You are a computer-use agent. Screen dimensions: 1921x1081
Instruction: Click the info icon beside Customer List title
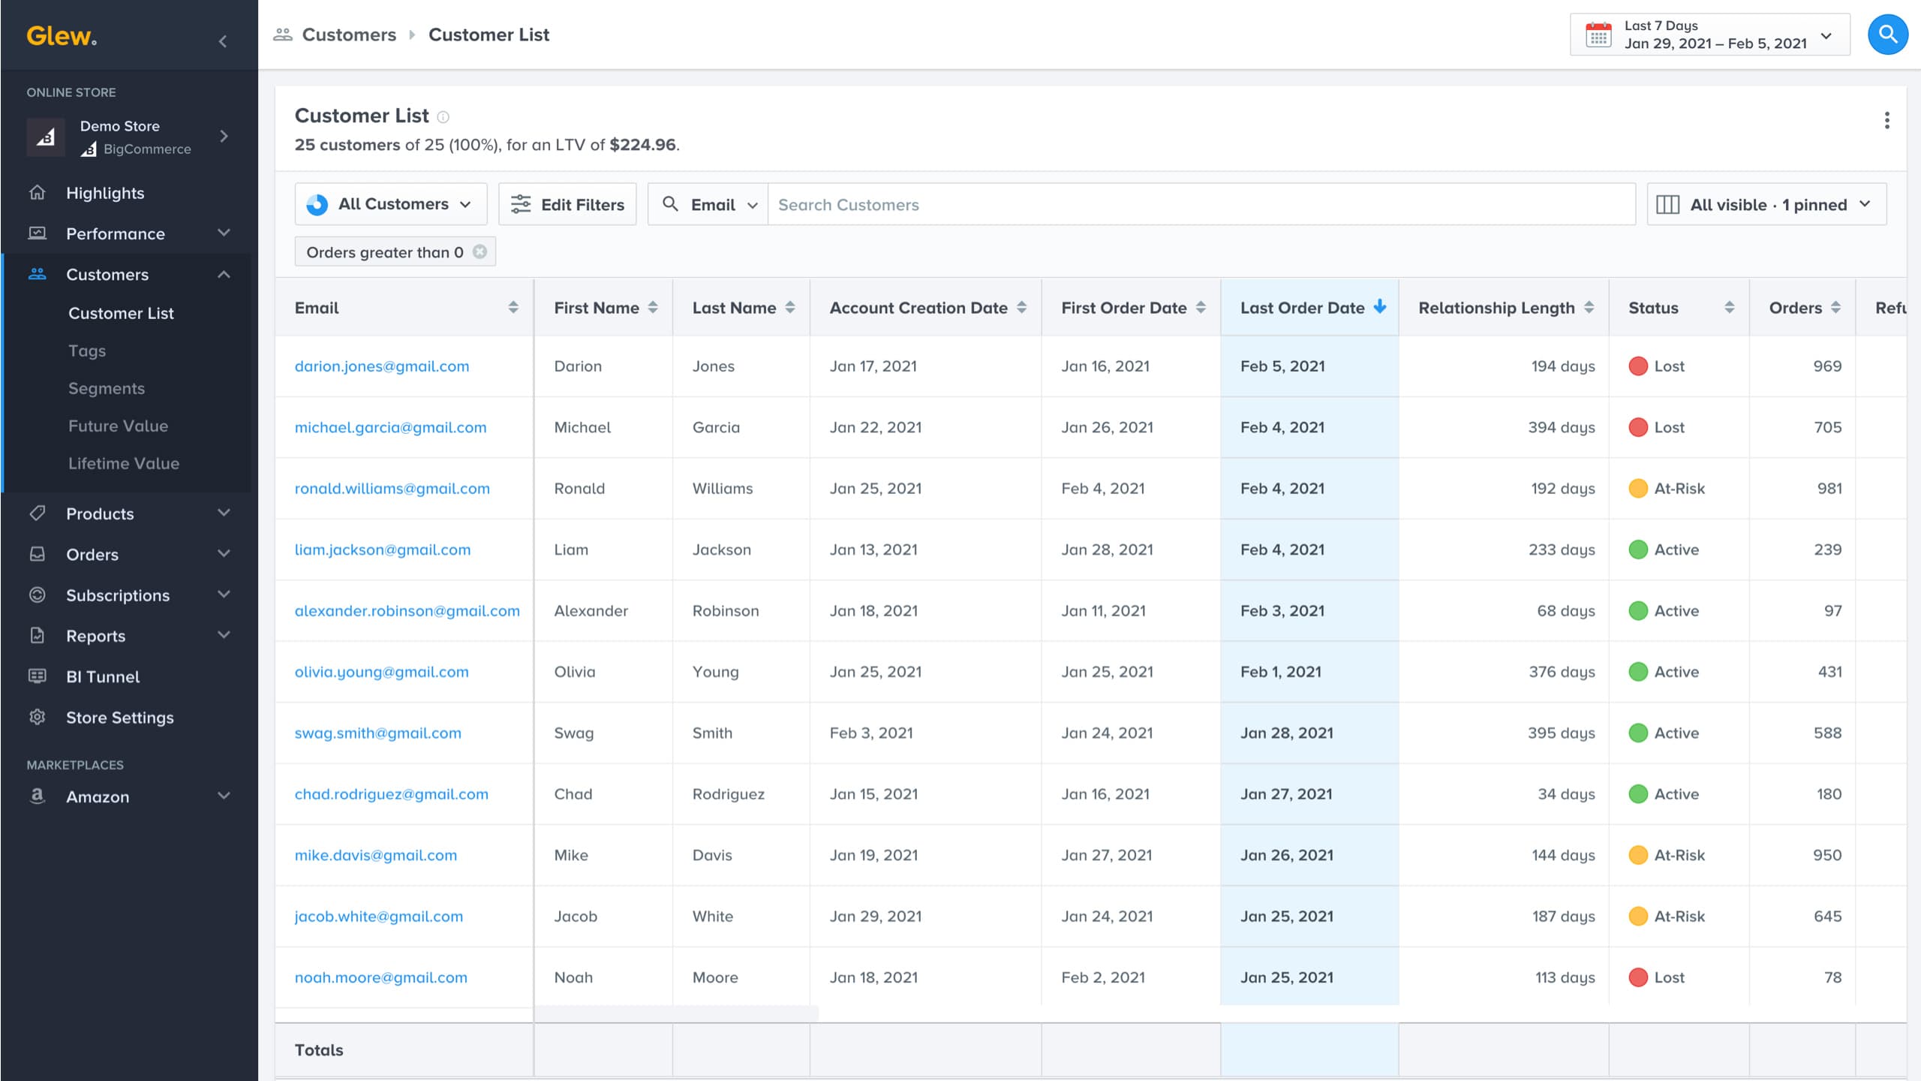[x=443, y=116]
